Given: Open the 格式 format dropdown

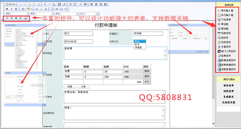Looking at the screenshot, I should tap(45, 14).
